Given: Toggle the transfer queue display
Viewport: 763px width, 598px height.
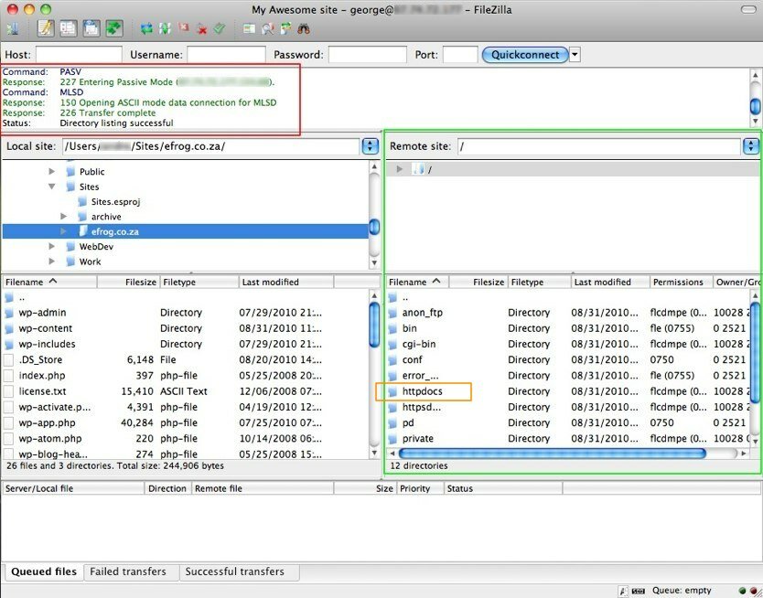Looking at the screenshot, I should tap(114, 29).
